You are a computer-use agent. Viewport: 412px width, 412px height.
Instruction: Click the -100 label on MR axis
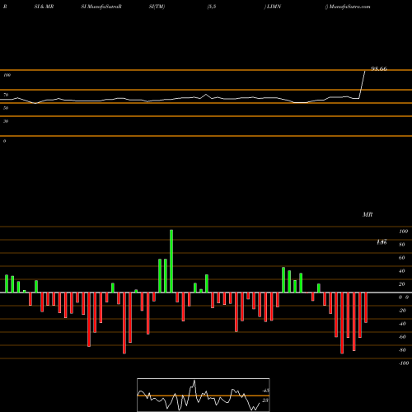tap(404, 363)
